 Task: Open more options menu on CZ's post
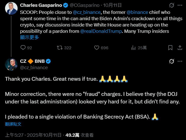click(x=180, y=61)
